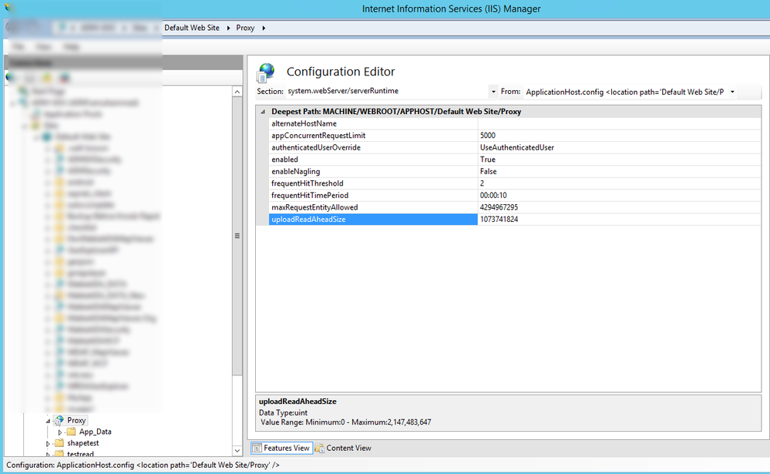Expand the shapetest tree node
The height and width of the screenshot is (474, 770).
pos(48,443)
